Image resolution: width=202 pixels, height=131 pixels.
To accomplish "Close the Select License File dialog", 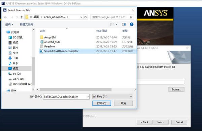I will (x=133, y=10).
